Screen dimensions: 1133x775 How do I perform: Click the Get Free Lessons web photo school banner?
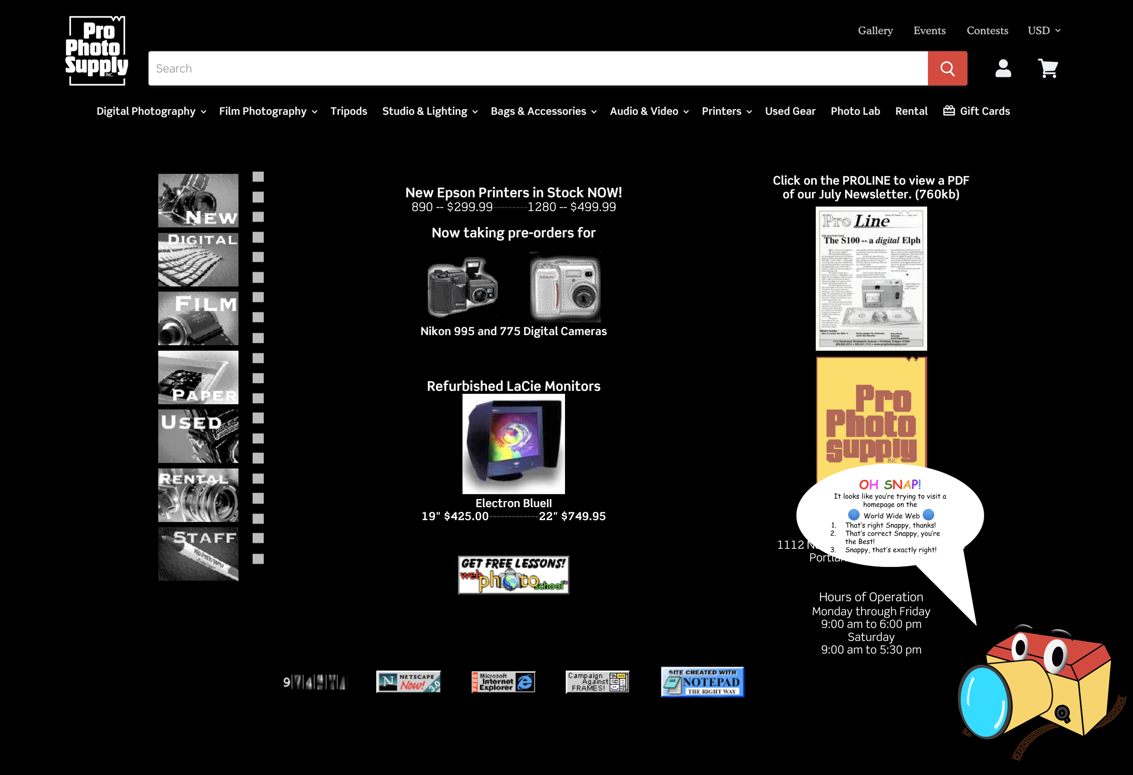pos(513,575)
